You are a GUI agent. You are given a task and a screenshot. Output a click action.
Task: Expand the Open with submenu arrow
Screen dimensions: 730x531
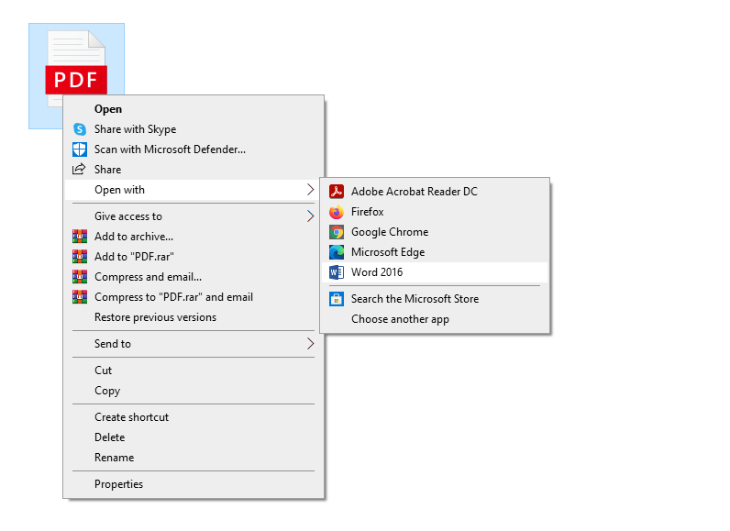(311, 190)
